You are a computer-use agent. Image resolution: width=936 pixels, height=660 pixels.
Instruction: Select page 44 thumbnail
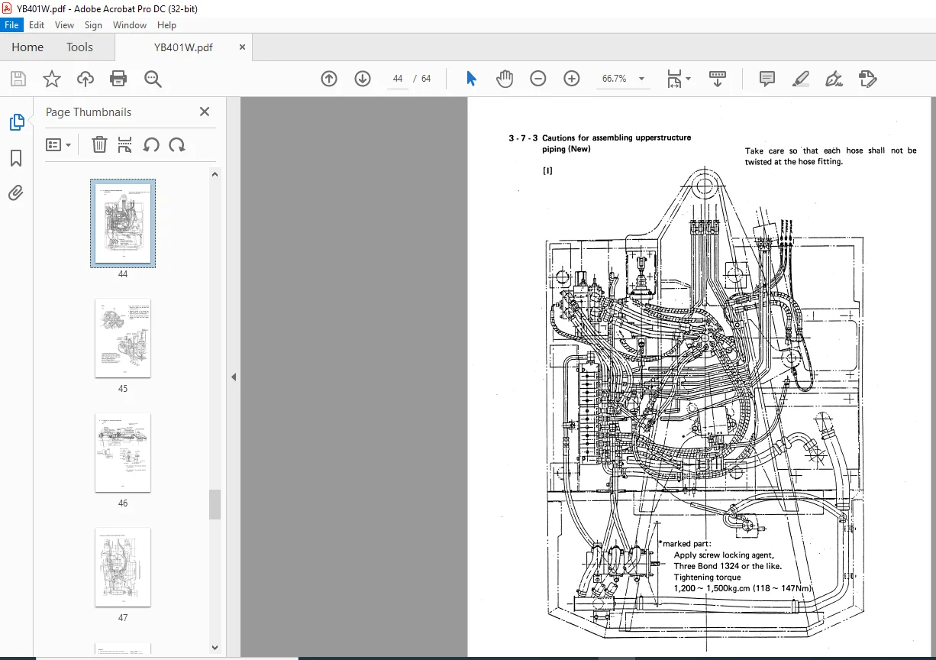(123, 223)
